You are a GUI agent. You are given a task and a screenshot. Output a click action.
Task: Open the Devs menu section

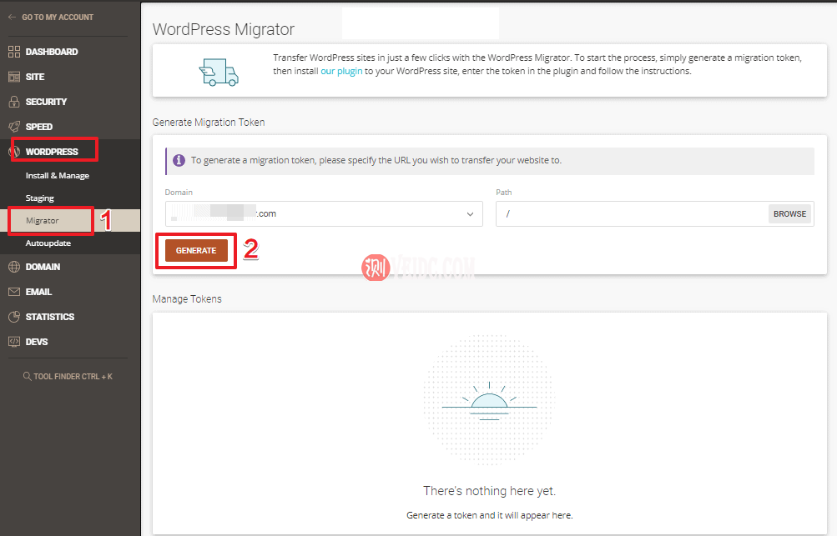click(36, 342)
